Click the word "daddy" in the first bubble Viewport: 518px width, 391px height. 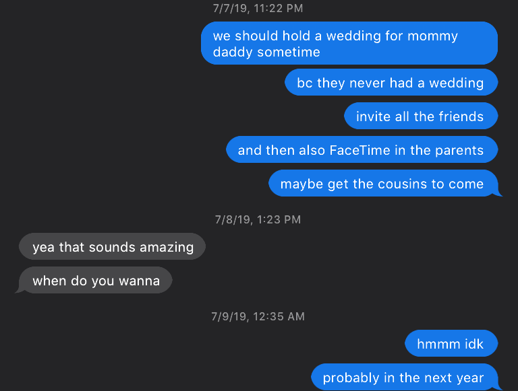(231, 52)
